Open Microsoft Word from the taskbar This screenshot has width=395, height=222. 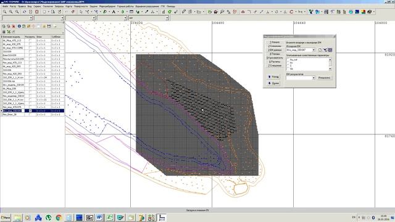[x=99, y=218]
